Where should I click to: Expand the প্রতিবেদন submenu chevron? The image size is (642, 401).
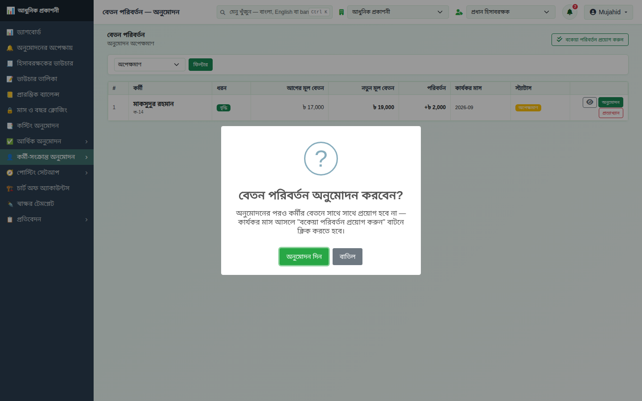[86, 220]
